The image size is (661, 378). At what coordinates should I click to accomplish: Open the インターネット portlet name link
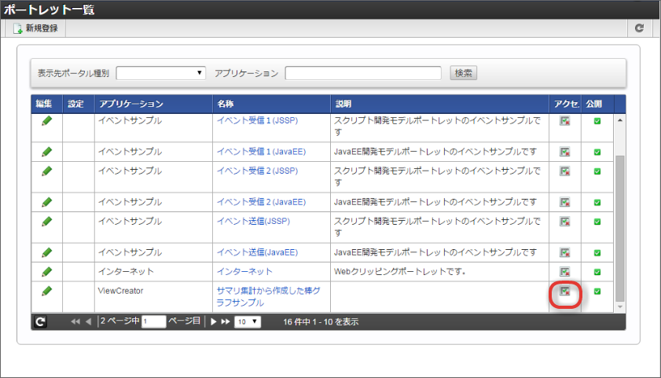point(244,271)
